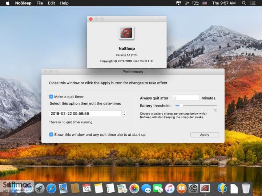This screenshot has height=196, width=262.
Task: Click 'Select this option then edit the date-time:' label
Action: 85,103
